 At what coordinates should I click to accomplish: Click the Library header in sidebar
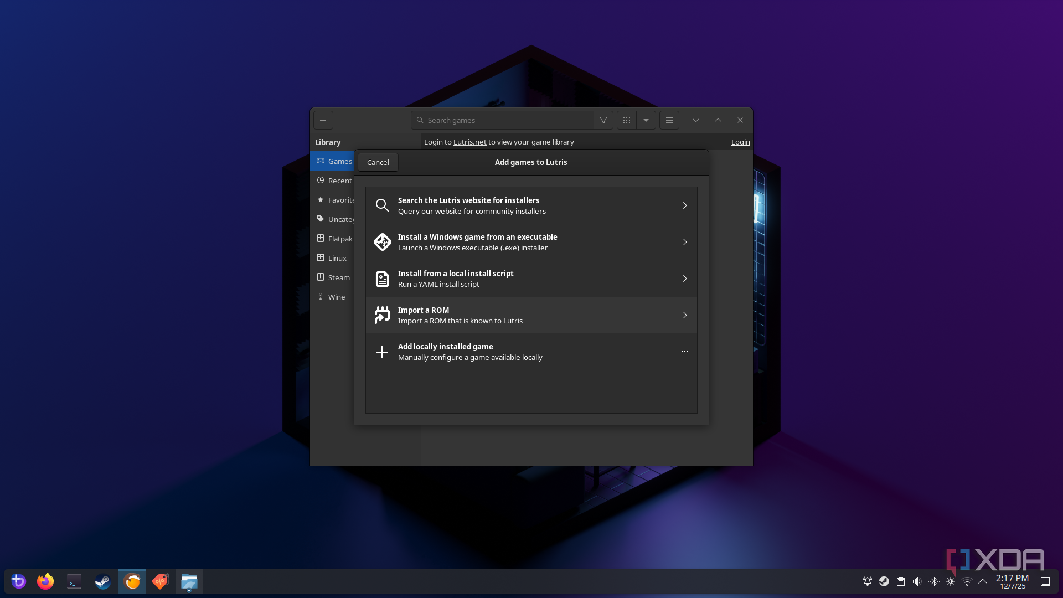[x=328, y=142]
